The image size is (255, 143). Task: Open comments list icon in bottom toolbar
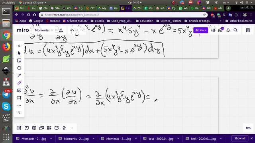34,128
